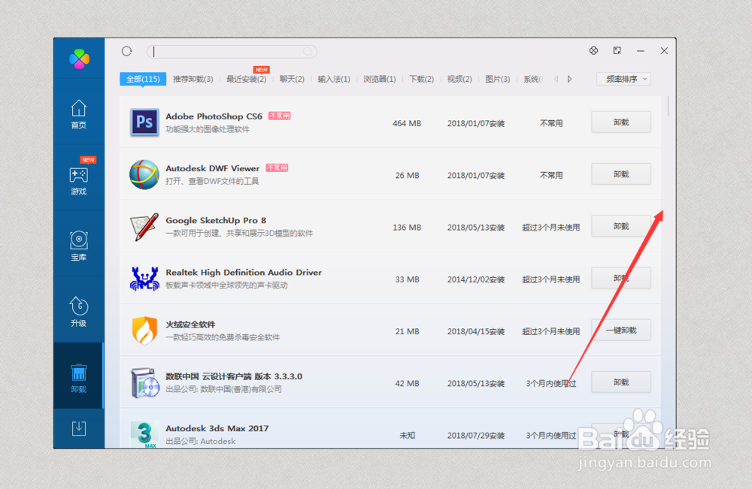
Task: Switch to the 浏览器(1) tab
Action: (x=379, y=79)
